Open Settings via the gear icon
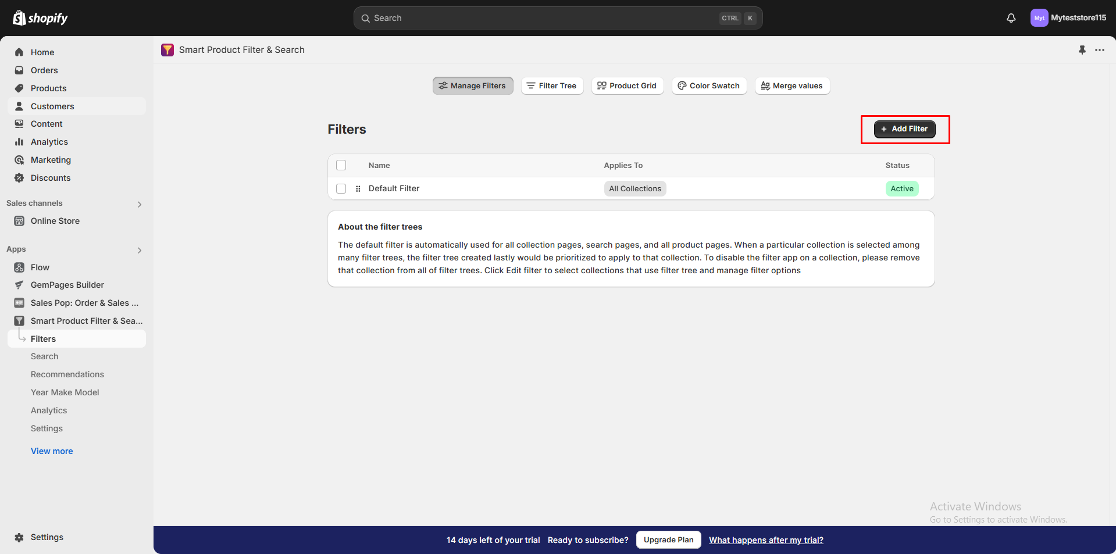This screenshot has width=1116, height=554. 19,537
